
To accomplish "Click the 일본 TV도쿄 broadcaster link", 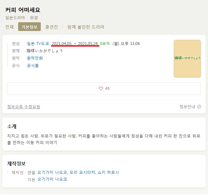I will (x=38, y=43).
